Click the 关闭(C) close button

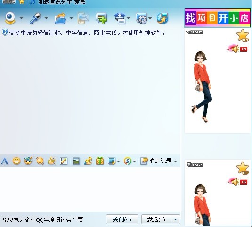(x=122, y=219)
